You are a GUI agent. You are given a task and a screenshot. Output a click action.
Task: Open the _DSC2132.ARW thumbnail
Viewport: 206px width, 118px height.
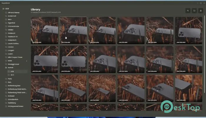click(160, 30)
